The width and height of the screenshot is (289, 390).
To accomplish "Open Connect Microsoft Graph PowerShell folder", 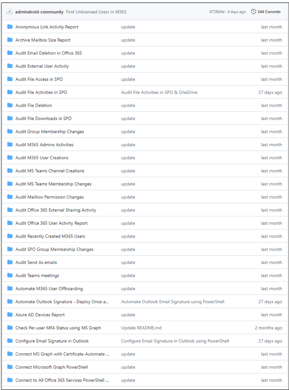I will [52, 367].
